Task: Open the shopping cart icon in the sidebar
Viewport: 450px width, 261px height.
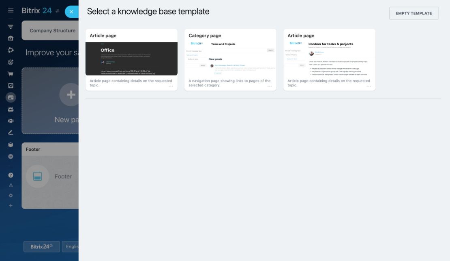Action: pos(11,74)
